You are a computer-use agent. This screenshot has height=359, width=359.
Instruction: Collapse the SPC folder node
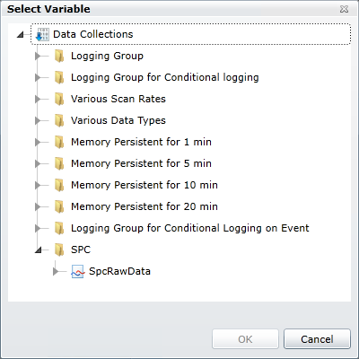coord(39,250)
